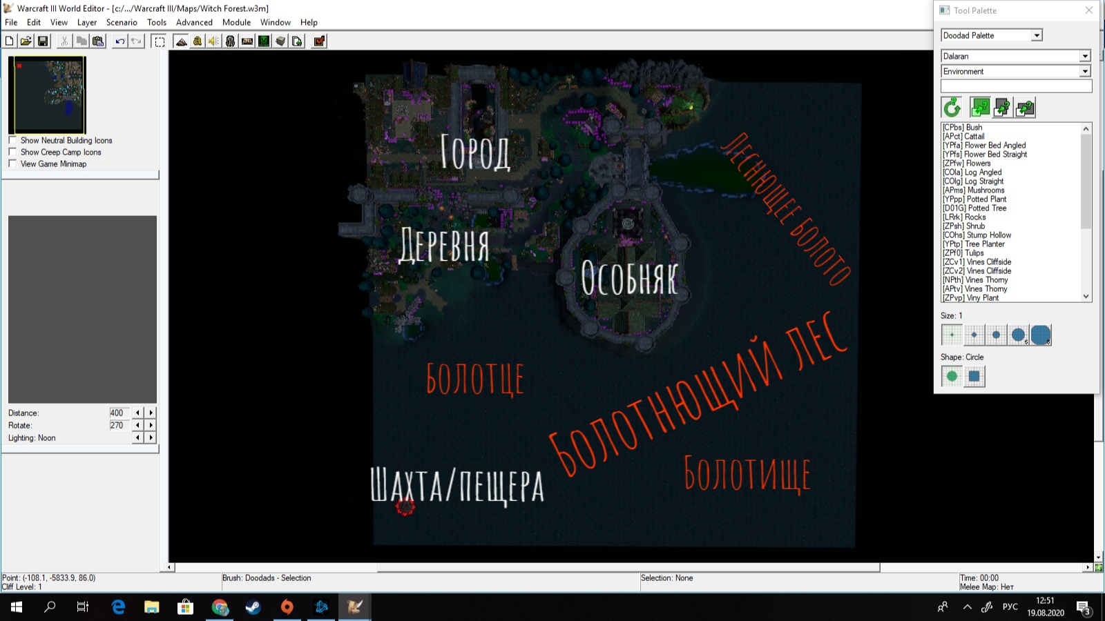
Task: Click the Copy icon in the toolbar
Action: 81,41
